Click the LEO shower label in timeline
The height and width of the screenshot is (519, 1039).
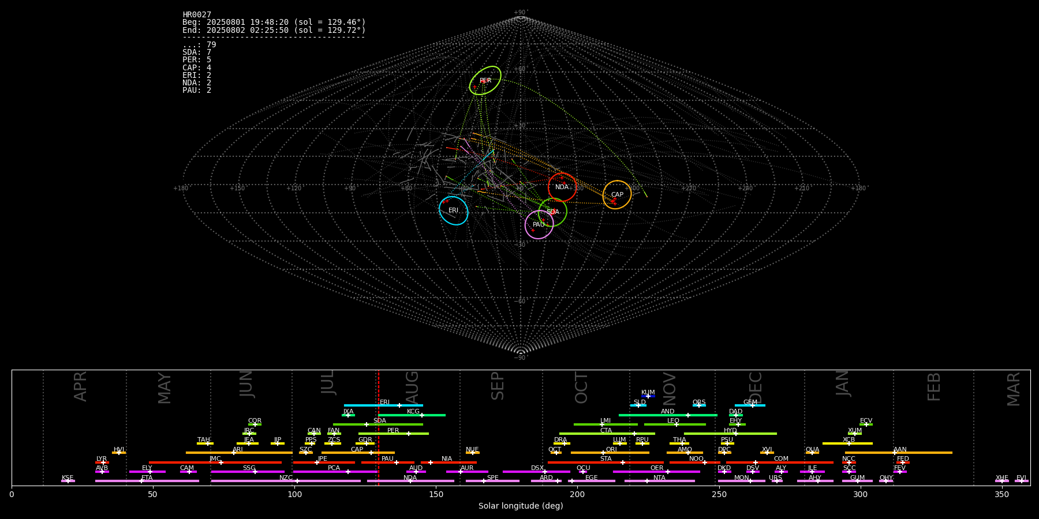point(674,421)
